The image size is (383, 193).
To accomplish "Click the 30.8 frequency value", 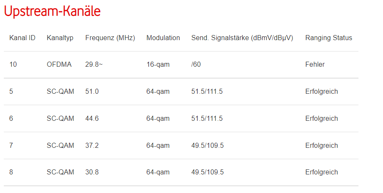I will pos(92,172).
